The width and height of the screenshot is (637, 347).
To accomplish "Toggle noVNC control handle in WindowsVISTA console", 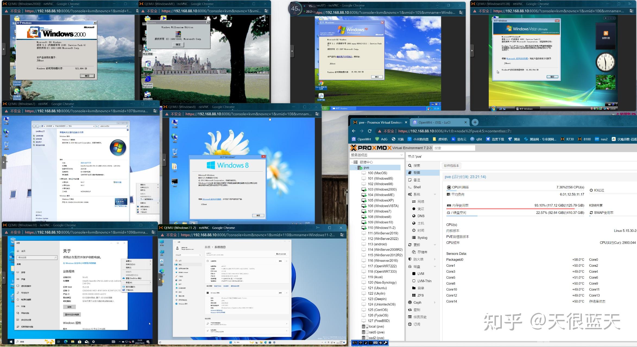I will click(x=472, y=50).
